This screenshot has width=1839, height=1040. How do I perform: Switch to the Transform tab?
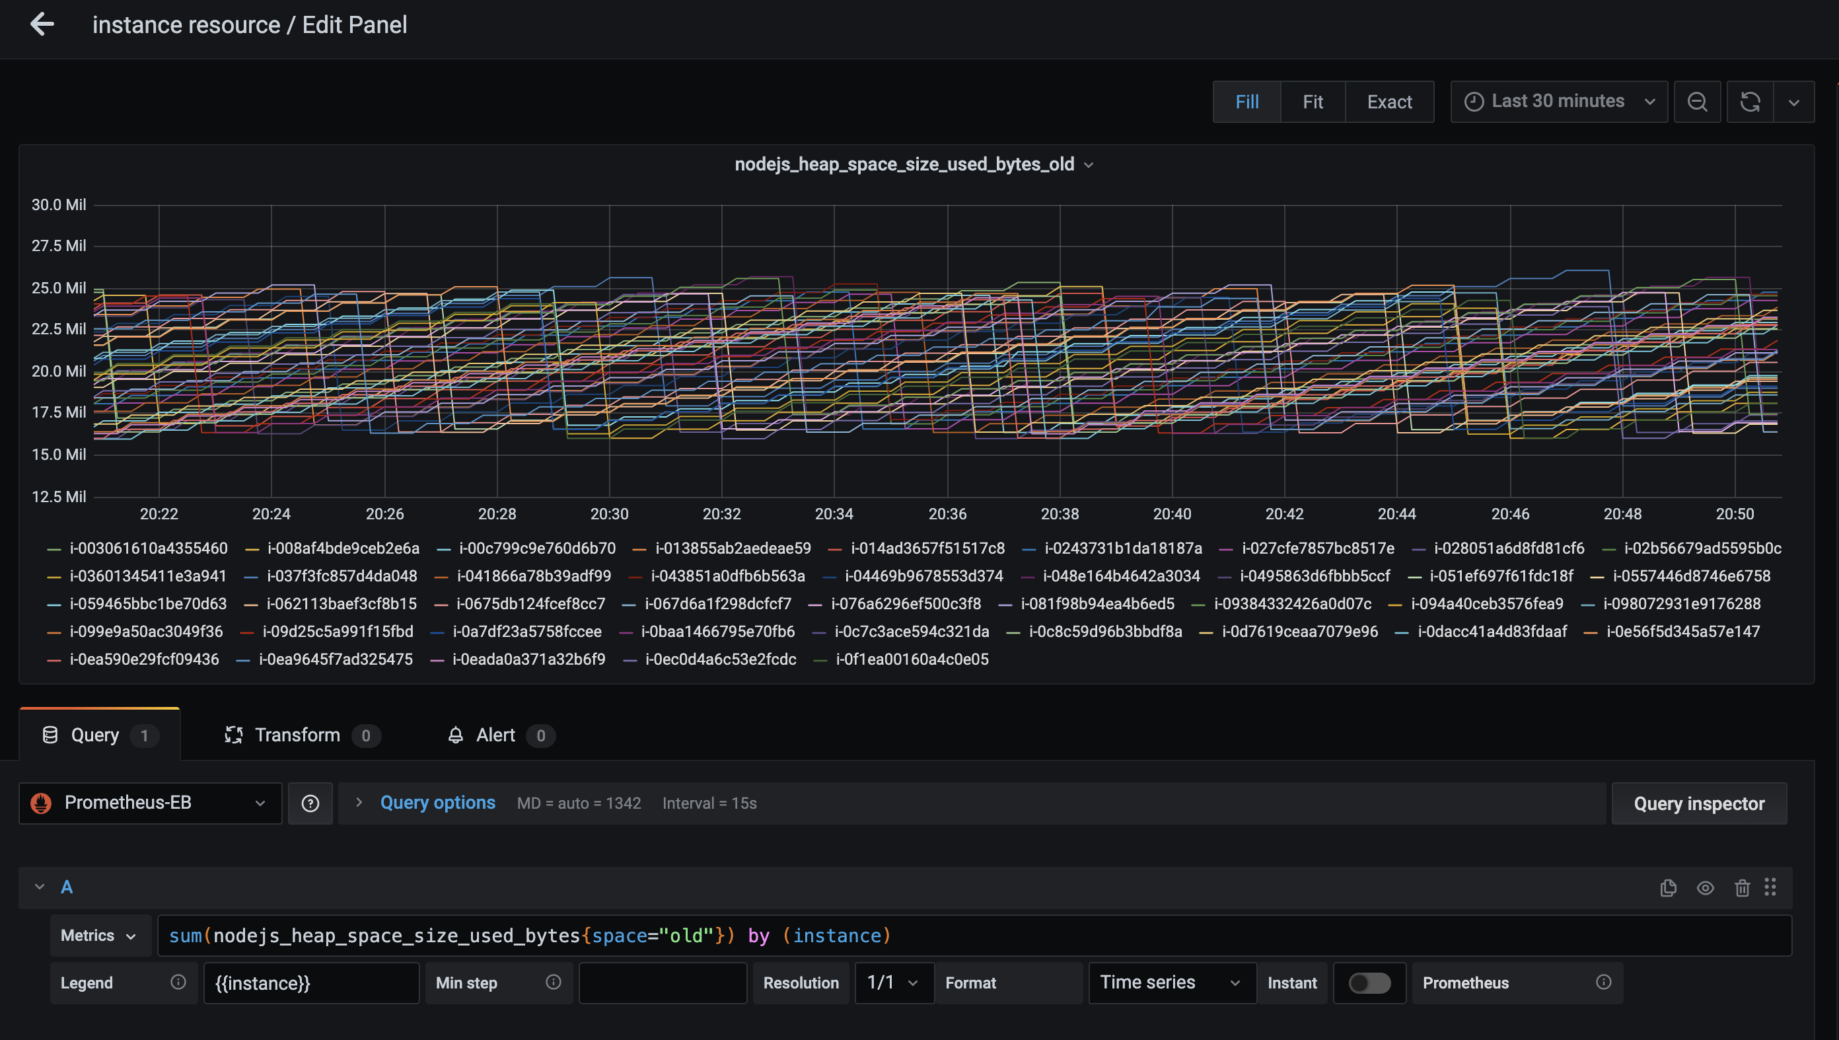297,735
